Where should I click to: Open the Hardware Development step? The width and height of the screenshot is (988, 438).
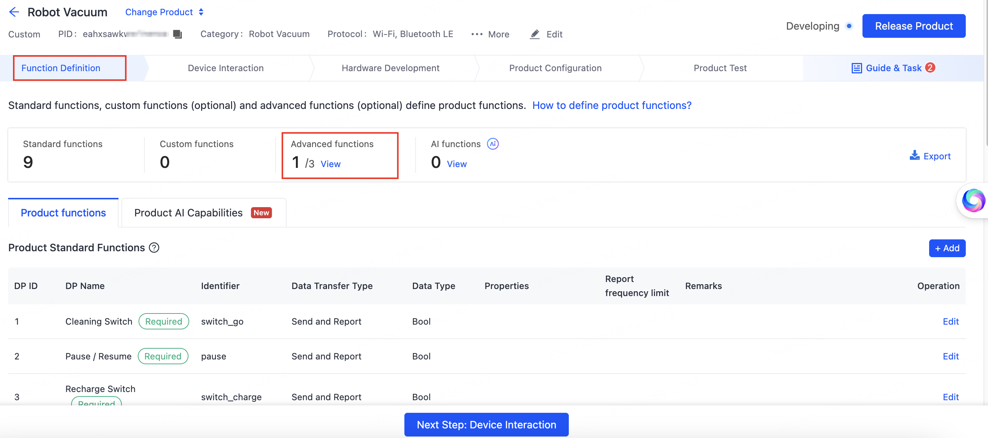(390, 68)
